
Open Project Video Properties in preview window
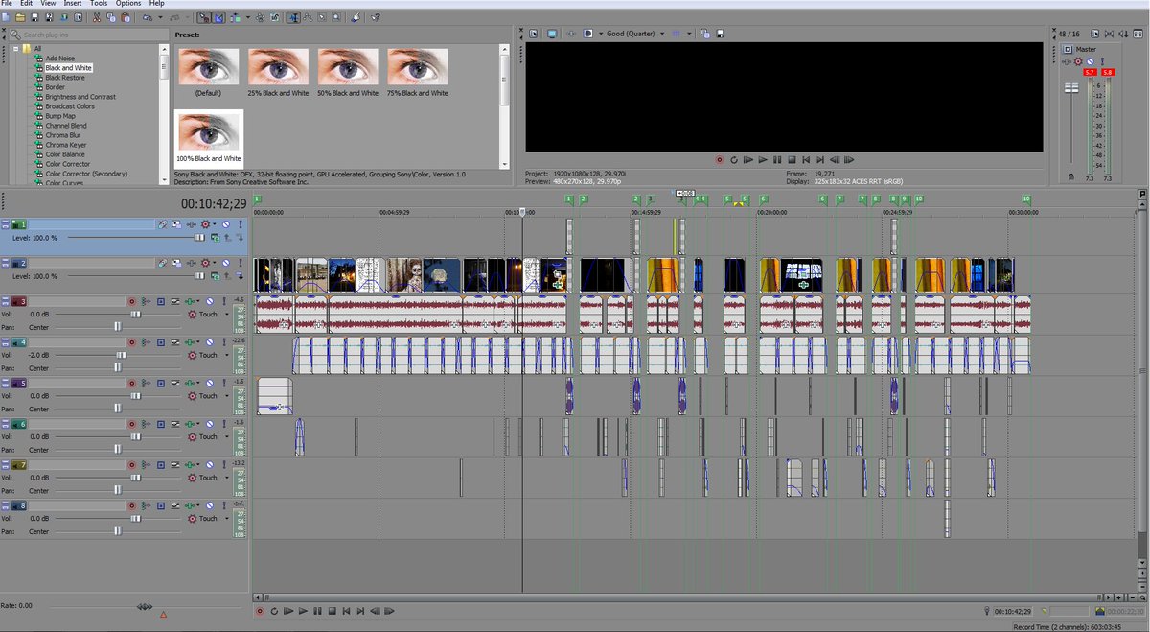(533, 34)
